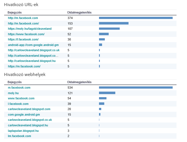The width and height of the screenshot is (187, 142).
Task: Click Bejegyzés header in Hivatkozó URL-ek table
Action: click(x=15, y=12)
